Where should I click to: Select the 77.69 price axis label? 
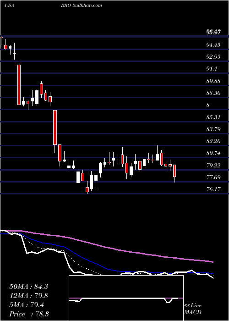[x=213, y=177]
